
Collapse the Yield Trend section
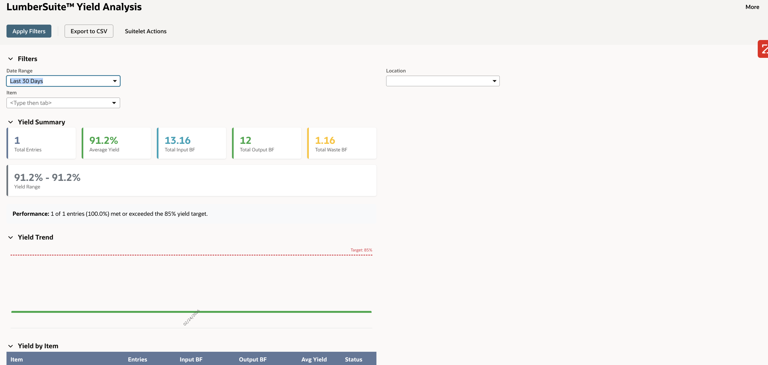[11, 237]
